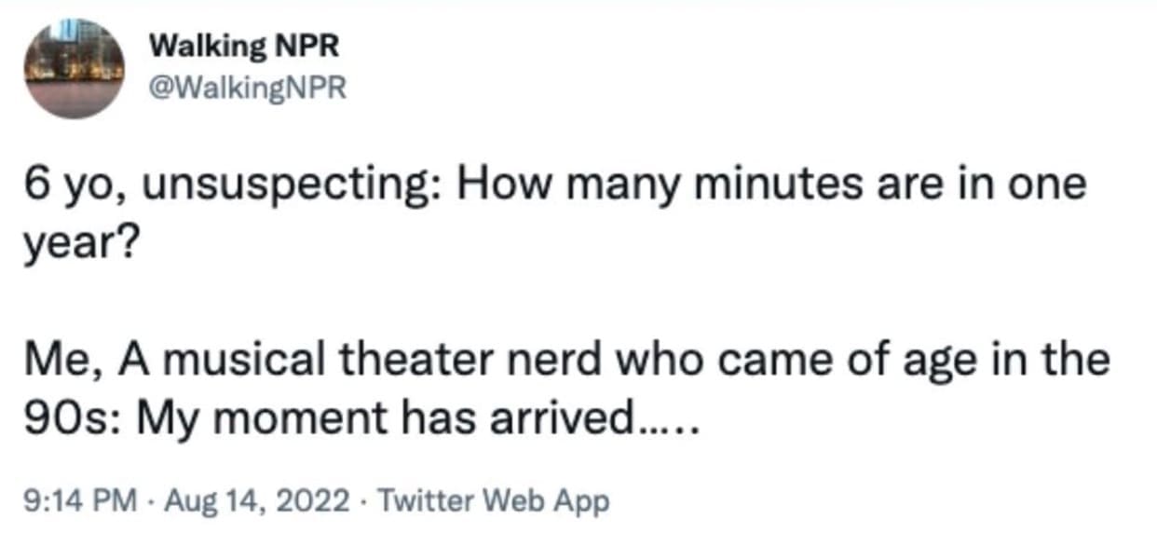Click the Walking NPR profile avatar
This screenshot has height=546, width=1157.
(74, 68)
